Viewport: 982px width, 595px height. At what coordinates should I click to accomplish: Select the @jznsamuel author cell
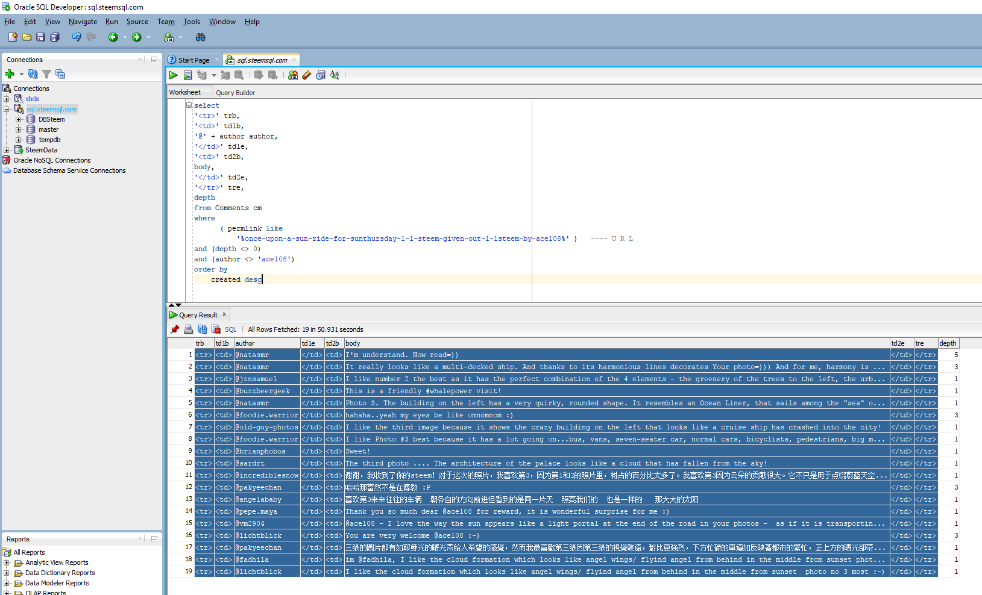coord(267,379)
